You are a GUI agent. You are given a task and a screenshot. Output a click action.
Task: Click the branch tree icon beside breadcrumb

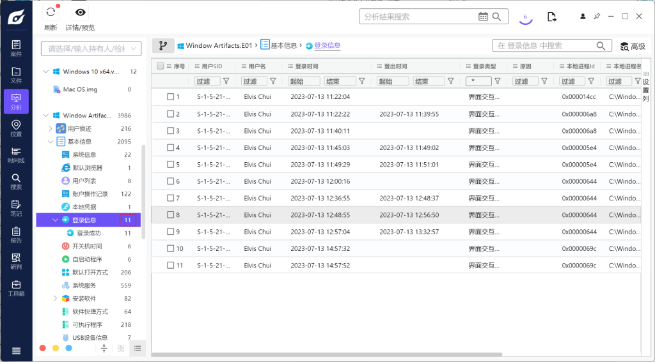coord(162,46)
